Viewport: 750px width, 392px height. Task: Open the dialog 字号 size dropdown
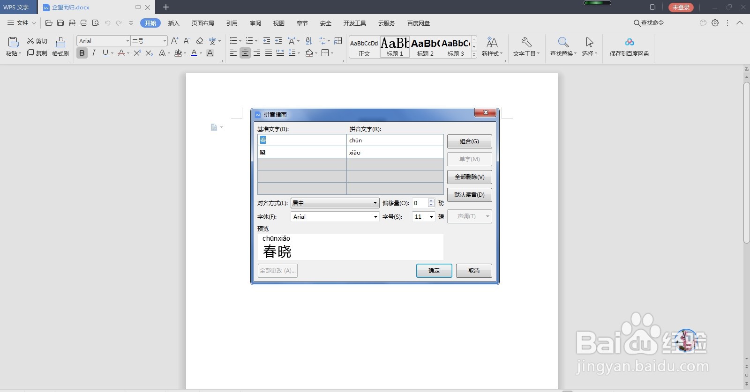click(424, 216)
